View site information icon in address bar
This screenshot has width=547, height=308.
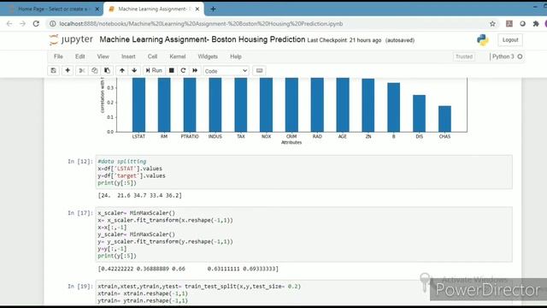(52, 24)
